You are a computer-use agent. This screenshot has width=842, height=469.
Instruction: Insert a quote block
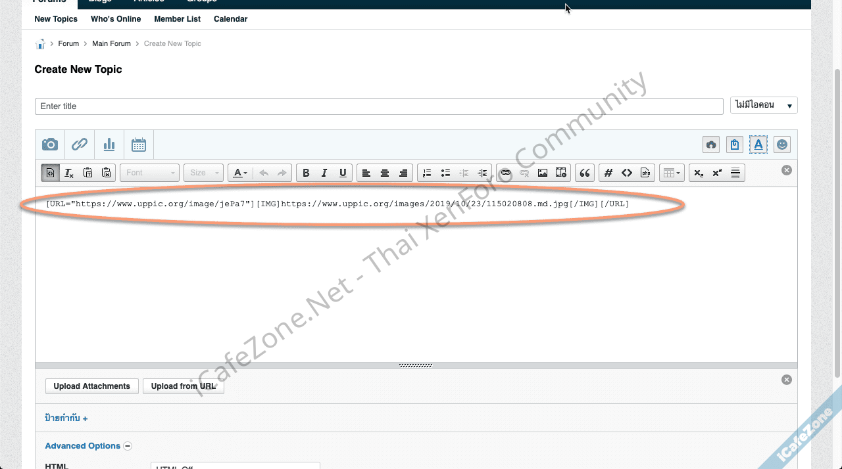click(x=585, y=173)
